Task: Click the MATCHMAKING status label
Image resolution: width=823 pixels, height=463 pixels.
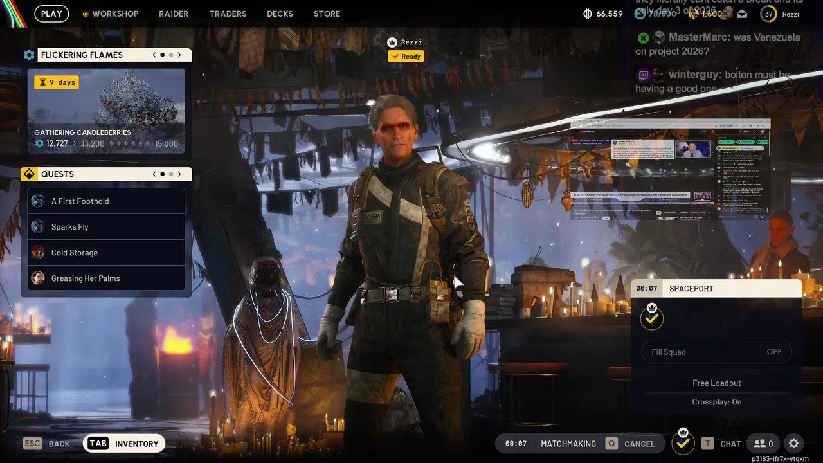Action: click(x=568, y=444)
